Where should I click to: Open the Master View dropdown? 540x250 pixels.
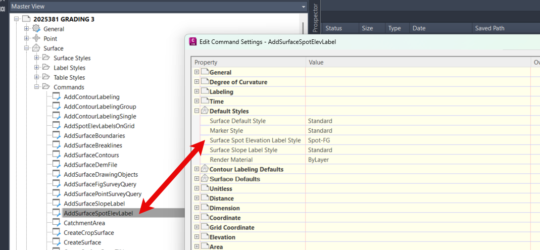click(304, 7)
